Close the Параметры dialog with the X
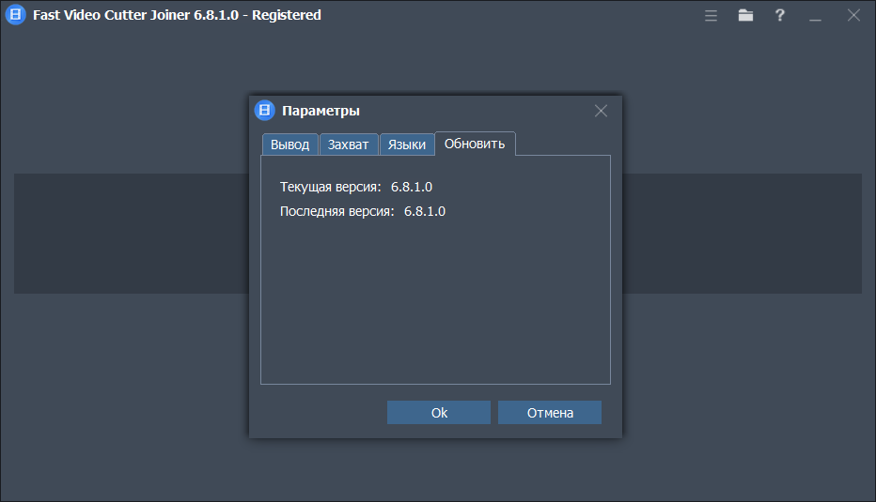Viewport: 876px width, 502px height. point(602,111)
